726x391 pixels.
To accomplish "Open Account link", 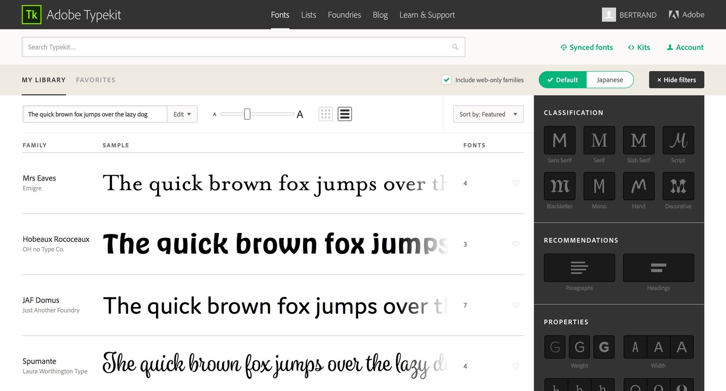I will click(x=685, y=47).
